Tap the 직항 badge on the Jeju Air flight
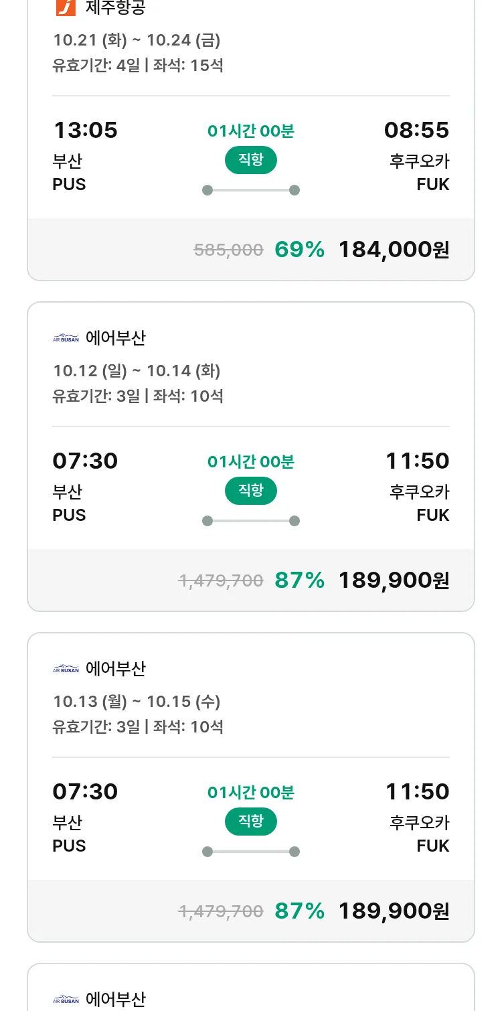The image size is (502, 1011). [250, 160]
